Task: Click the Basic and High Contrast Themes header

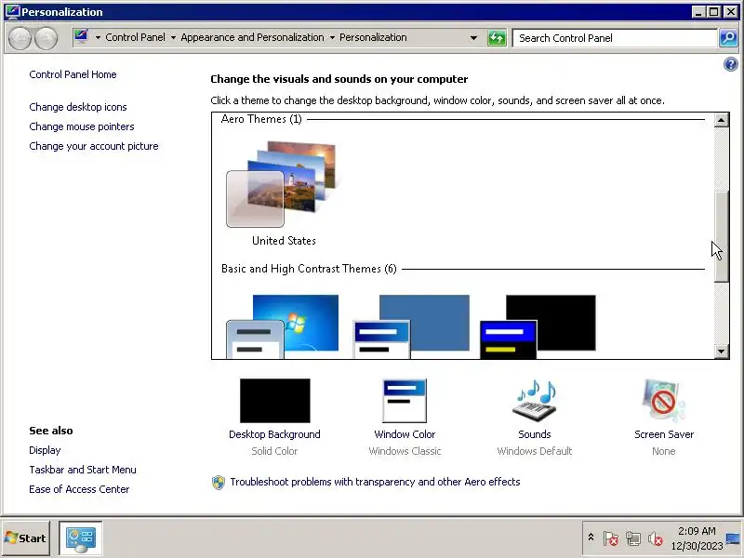Action: (x=309, y=269)
